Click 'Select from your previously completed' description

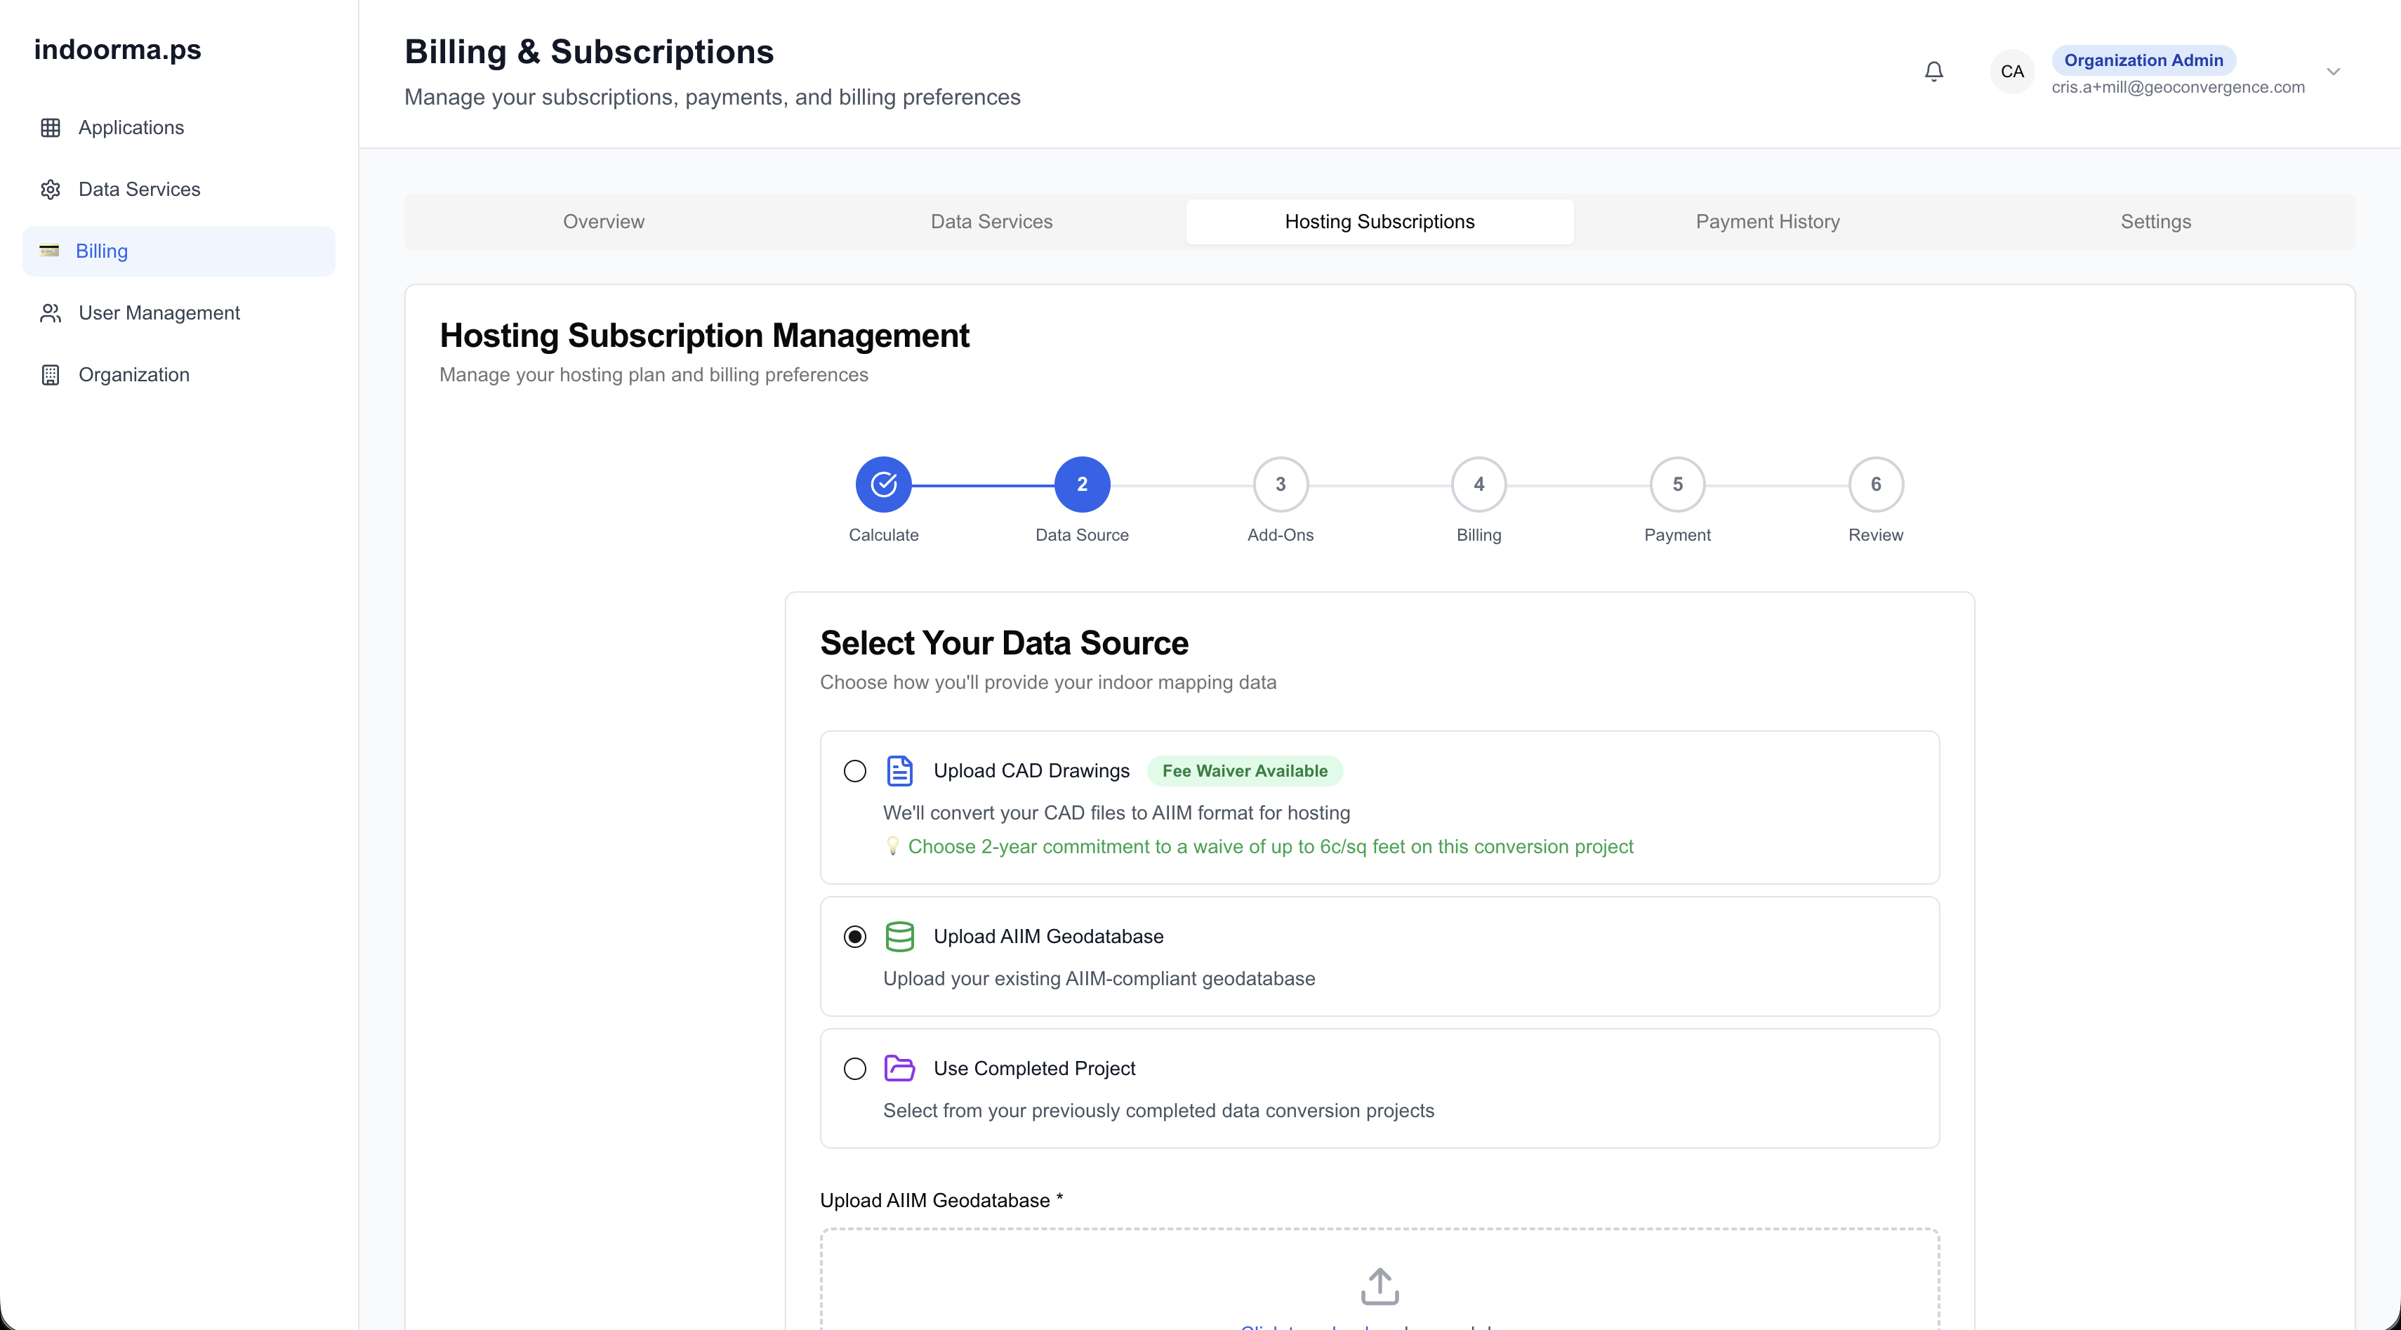1158,1111
